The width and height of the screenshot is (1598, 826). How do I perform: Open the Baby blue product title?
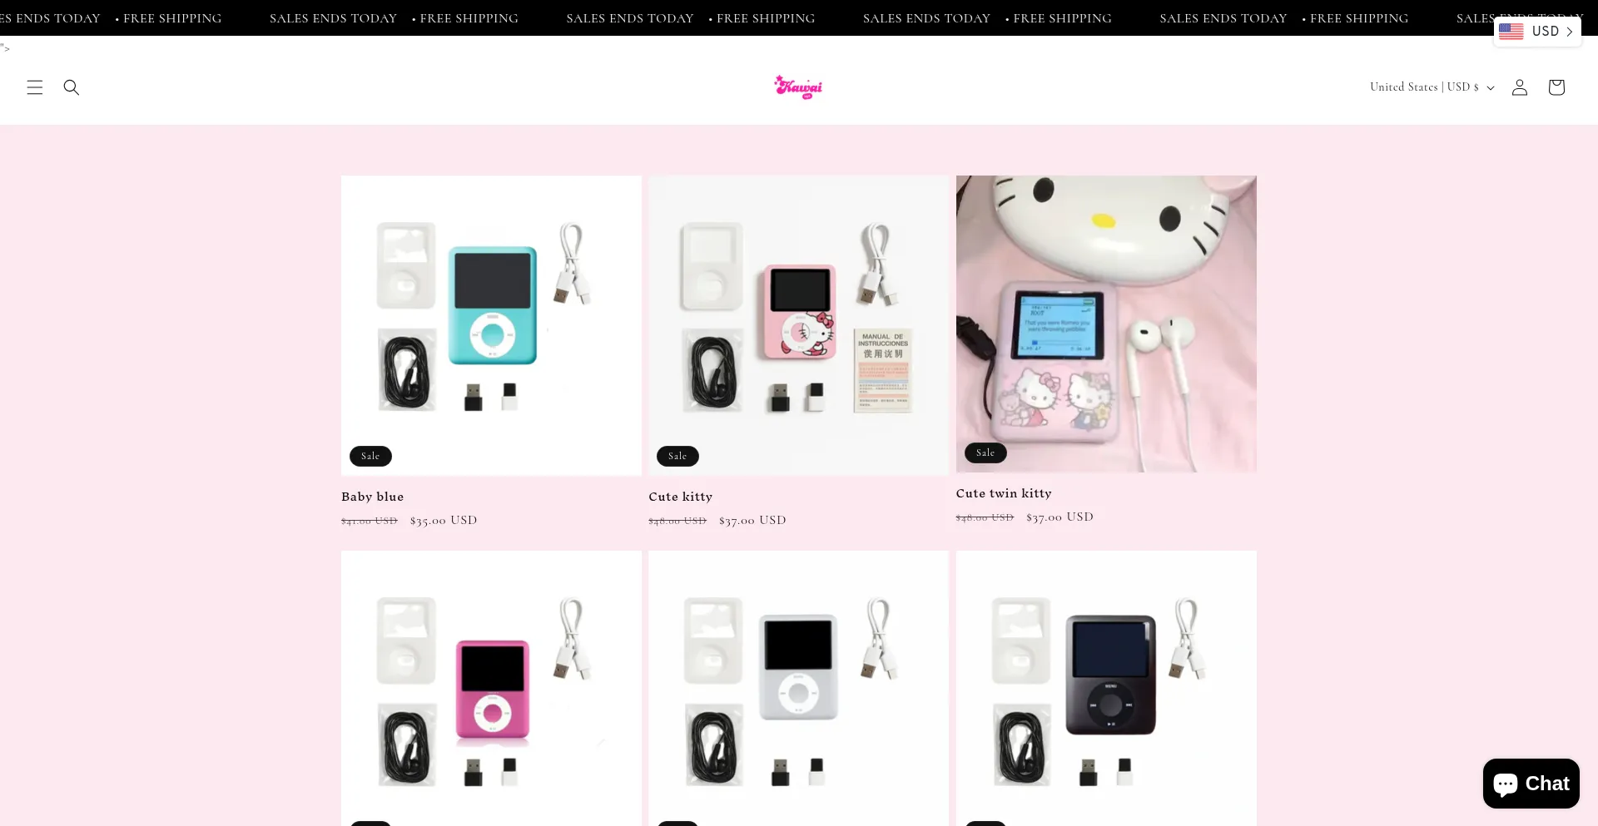tap(373, 497)
